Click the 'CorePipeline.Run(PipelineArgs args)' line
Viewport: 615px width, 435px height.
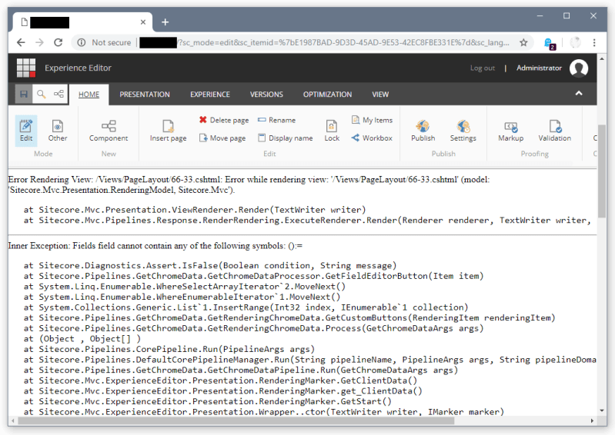[x=169, y=349]
